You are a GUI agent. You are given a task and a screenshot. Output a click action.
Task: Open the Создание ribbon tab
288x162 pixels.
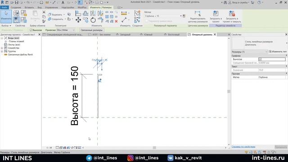[x=16, y=8]
